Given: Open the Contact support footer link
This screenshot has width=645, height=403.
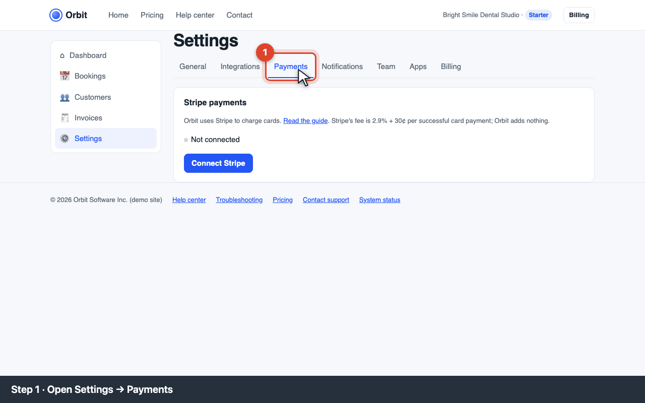Looking at the screenshot, I should (326, 200).
